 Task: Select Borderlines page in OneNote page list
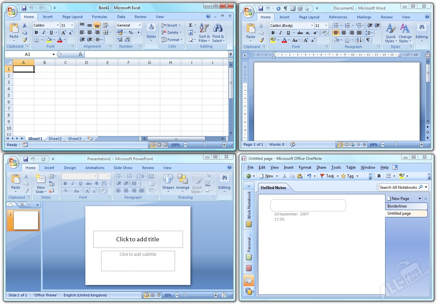[x=406, y=206]
